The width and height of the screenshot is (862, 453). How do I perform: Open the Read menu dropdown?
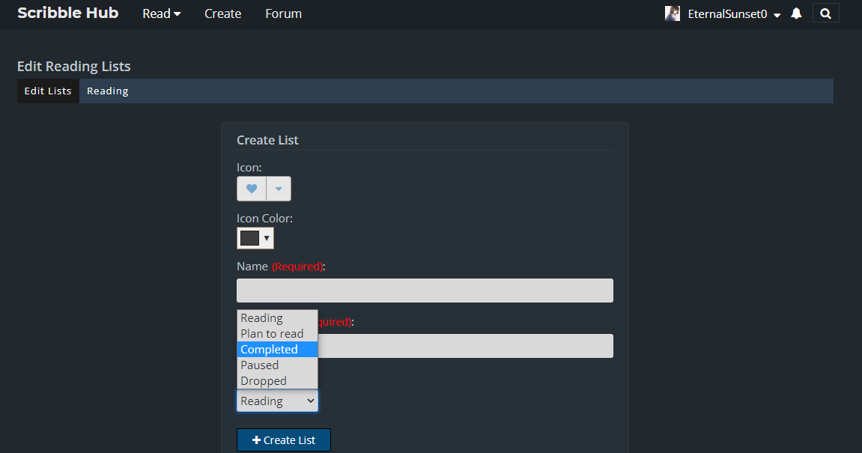click(x=162, y=13)
